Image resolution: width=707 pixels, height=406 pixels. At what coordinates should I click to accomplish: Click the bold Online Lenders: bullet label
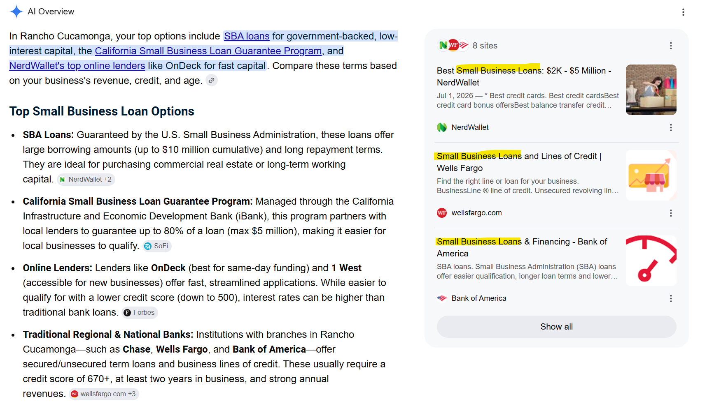[57, 268]
